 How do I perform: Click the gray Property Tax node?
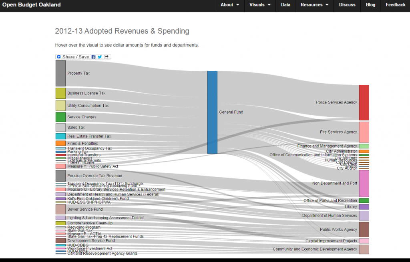pos(60,74)
